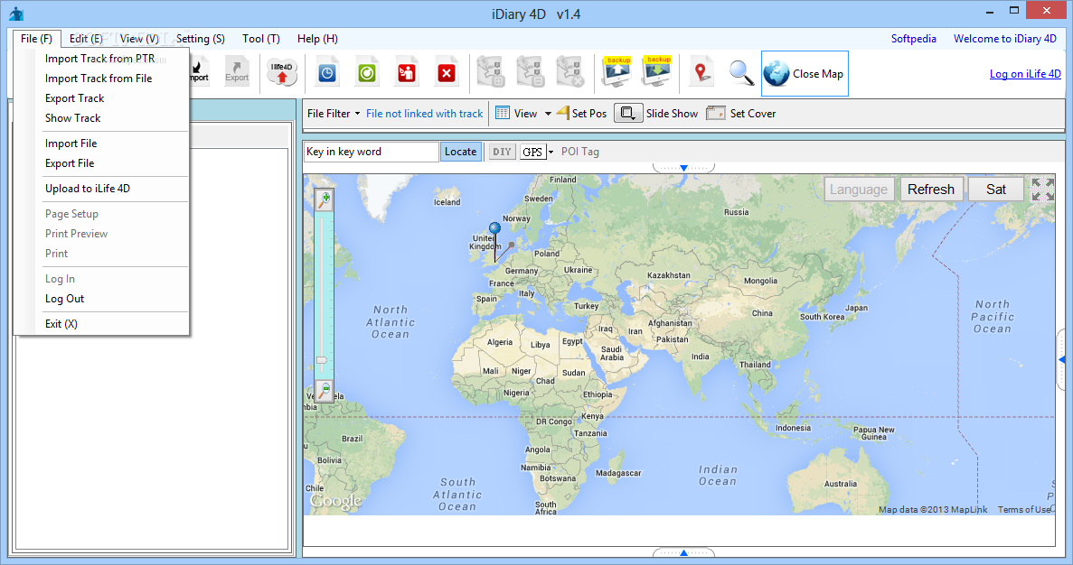Click the greyed track minus icon

(531, 71)
